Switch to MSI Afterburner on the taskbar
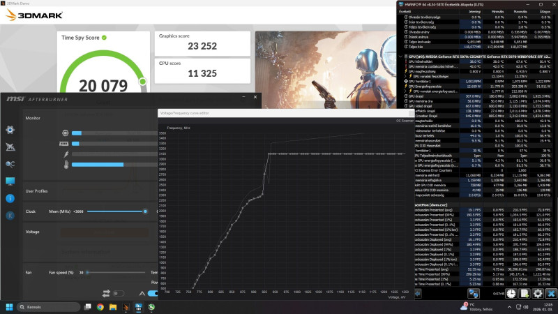The height and width of the screenshot is (314, 558). coord(151,307)
